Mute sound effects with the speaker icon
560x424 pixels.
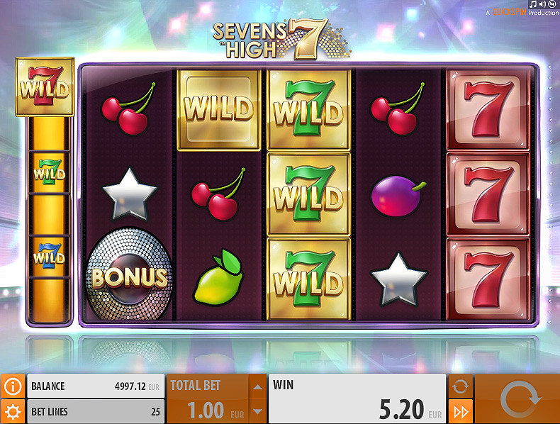click(x=543, y=4)
